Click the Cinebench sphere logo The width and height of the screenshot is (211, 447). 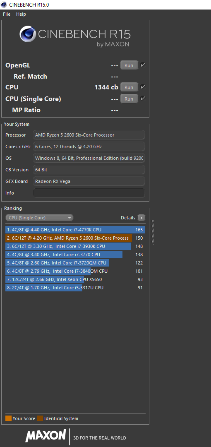tap(28, 34)
